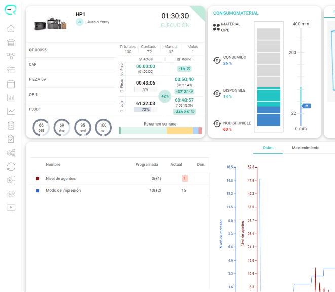Click the red swatch for Nivel de agentes
Screen dimensions: 335x292
click(38, 179)
